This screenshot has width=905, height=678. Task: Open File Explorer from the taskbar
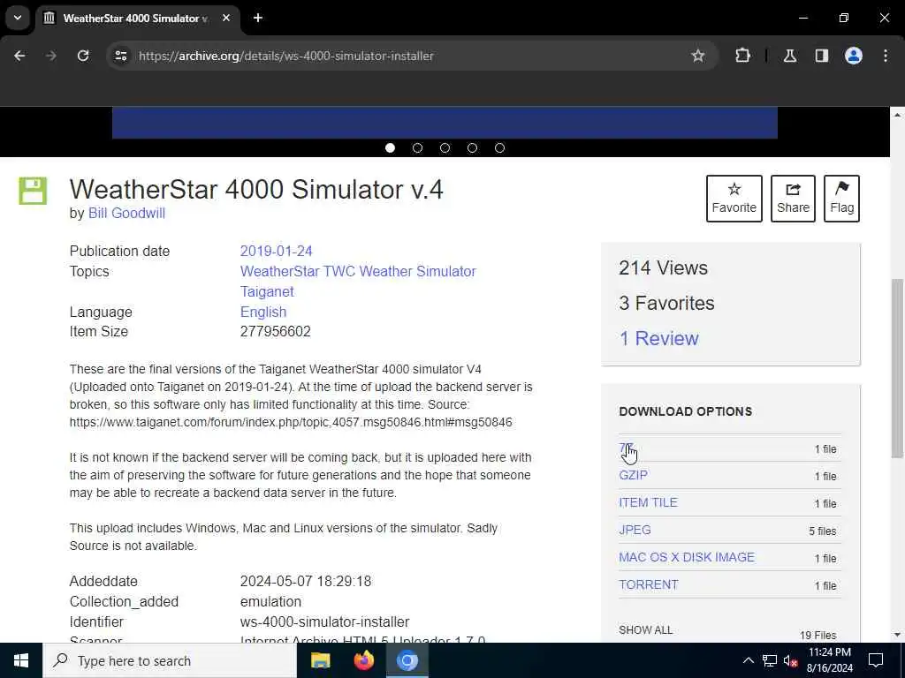point(320,660)
